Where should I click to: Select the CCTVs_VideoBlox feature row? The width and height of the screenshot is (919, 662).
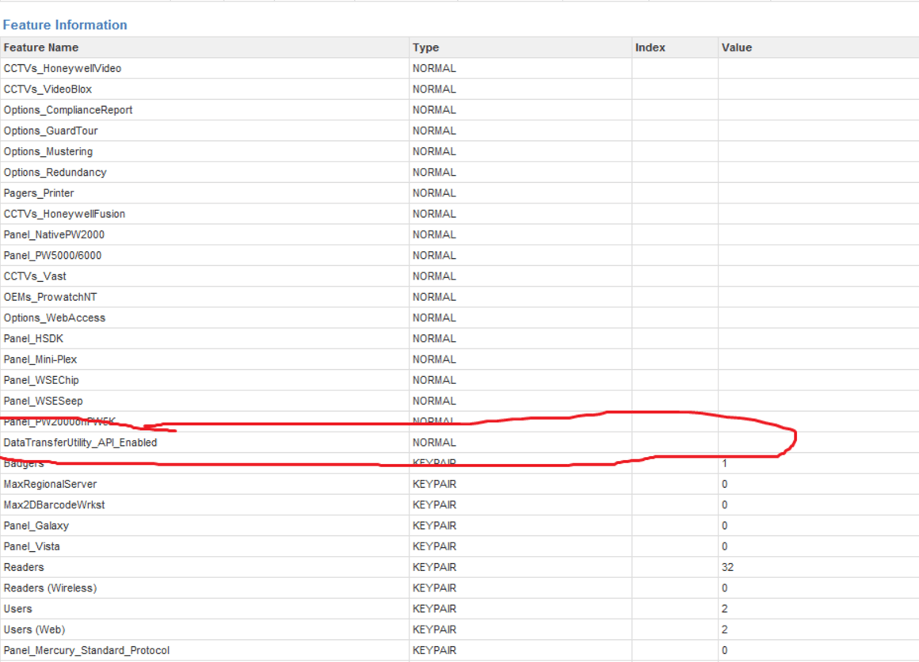point(48,89)
